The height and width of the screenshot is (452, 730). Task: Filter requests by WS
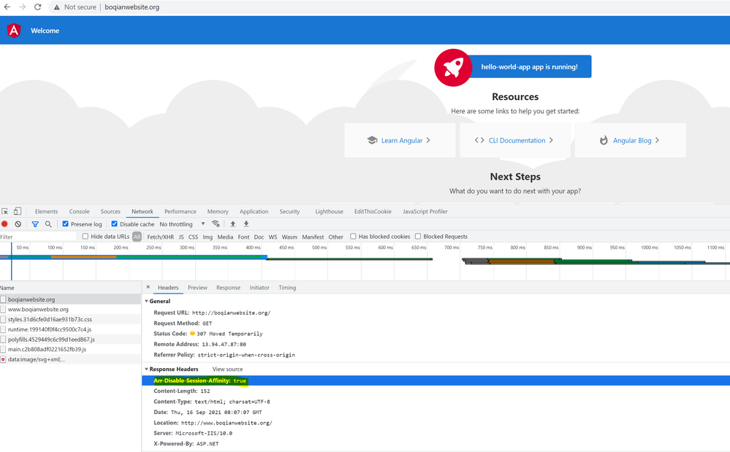[273, 237]
